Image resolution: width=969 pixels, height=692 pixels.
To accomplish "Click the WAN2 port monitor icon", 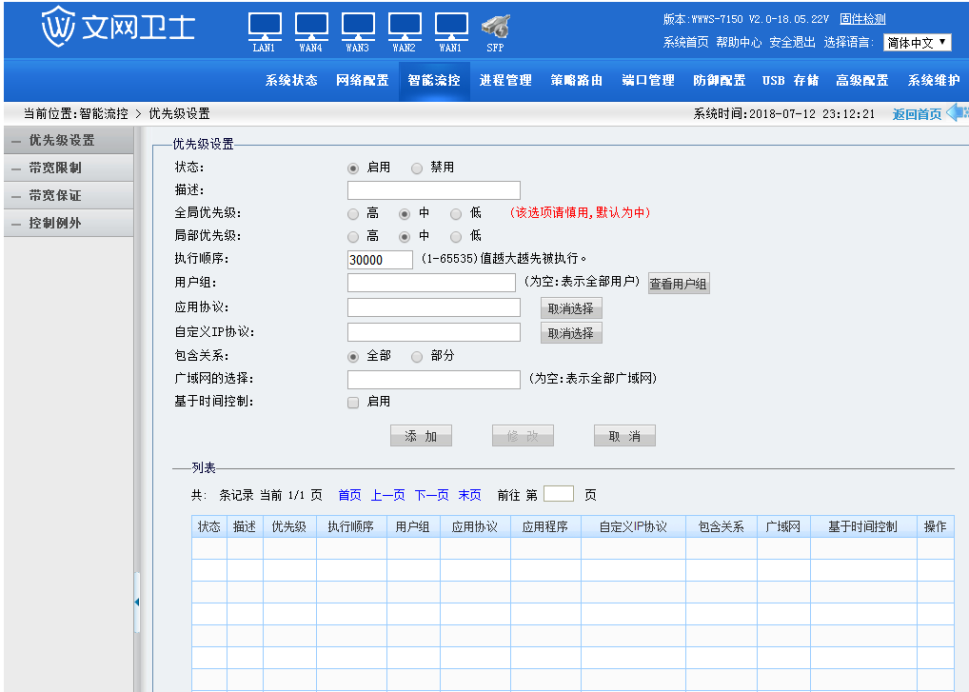I will click(405, 27).
